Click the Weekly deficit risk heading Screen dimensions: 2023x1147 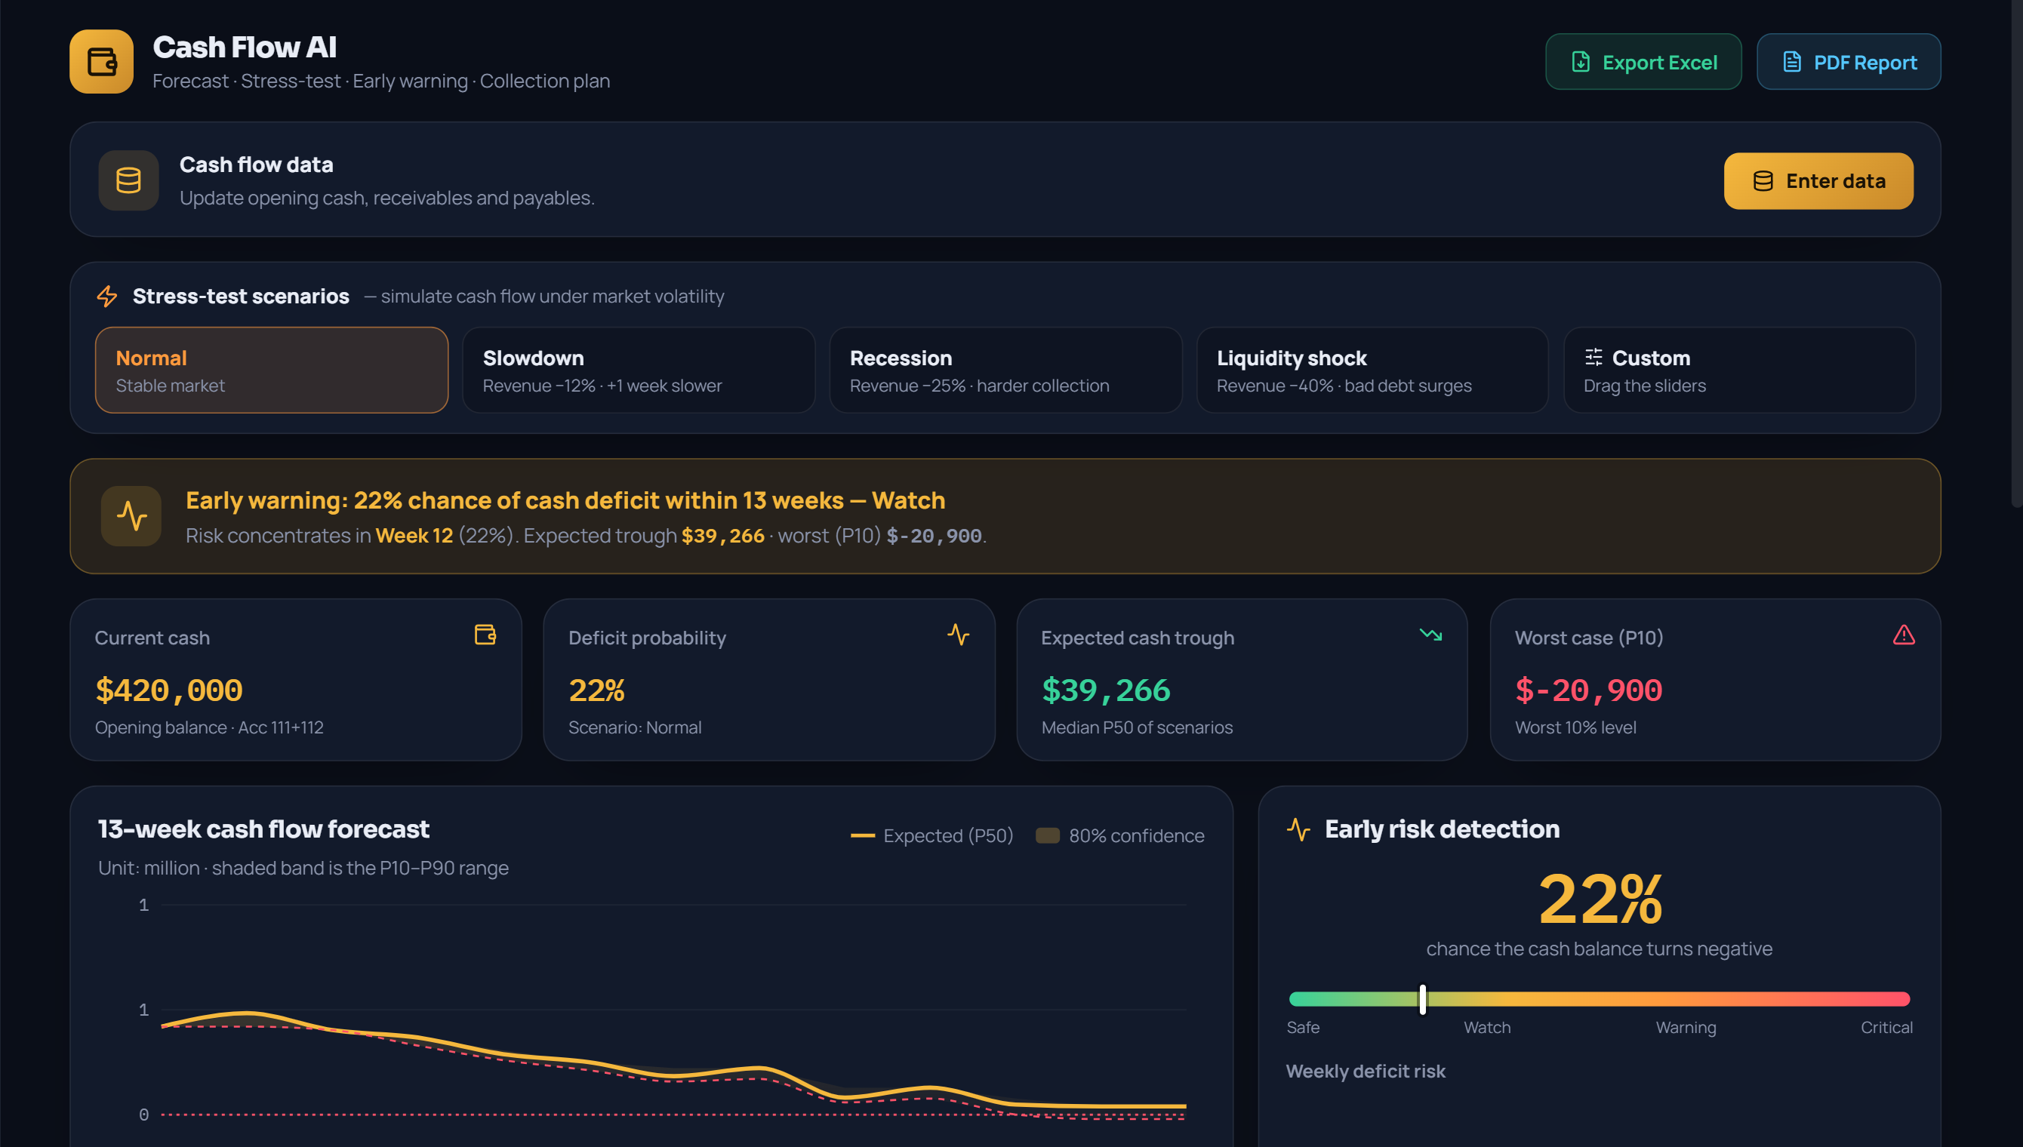[1366, 1072]
